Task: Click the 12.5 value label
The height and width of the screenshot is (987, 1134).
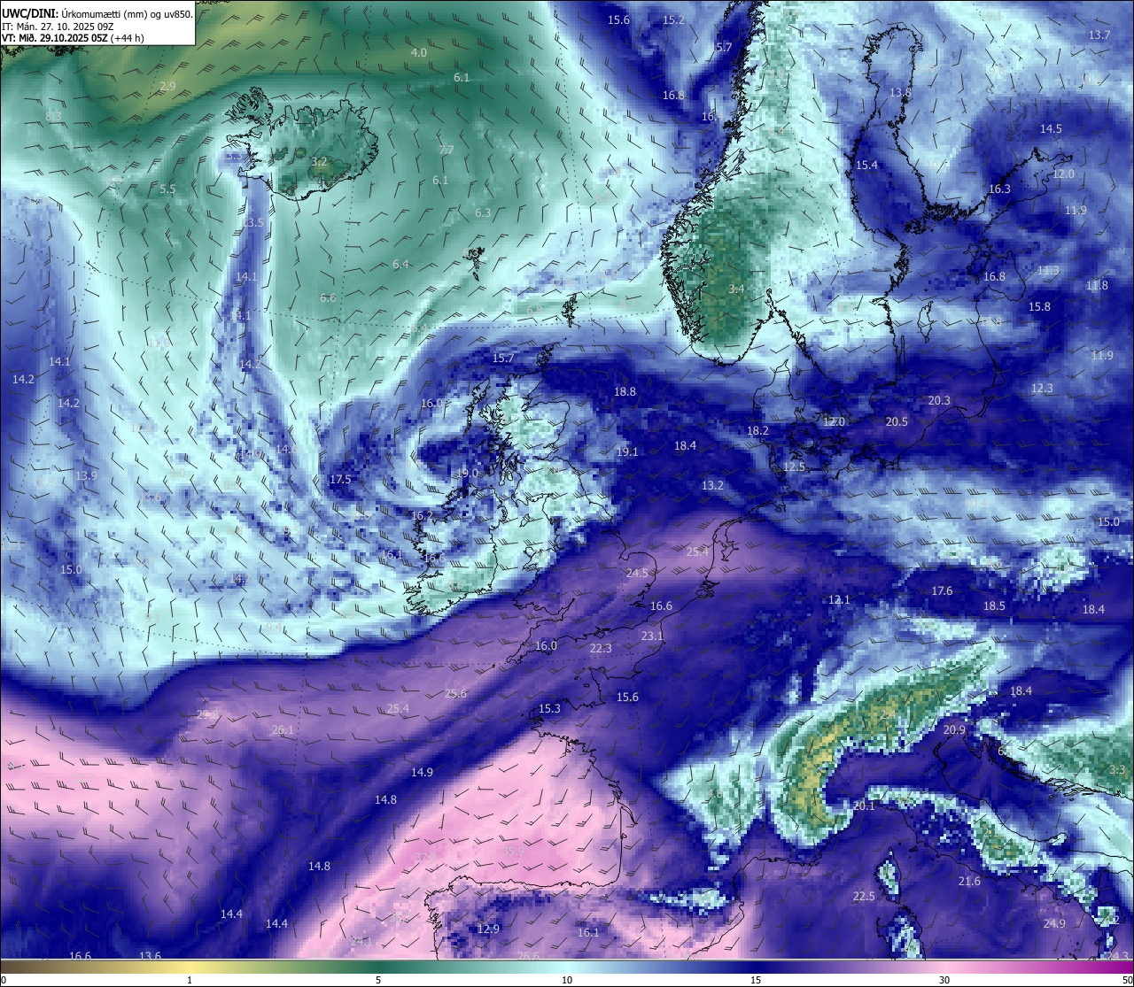Action: pyautogui.click(x=794, y=467)
